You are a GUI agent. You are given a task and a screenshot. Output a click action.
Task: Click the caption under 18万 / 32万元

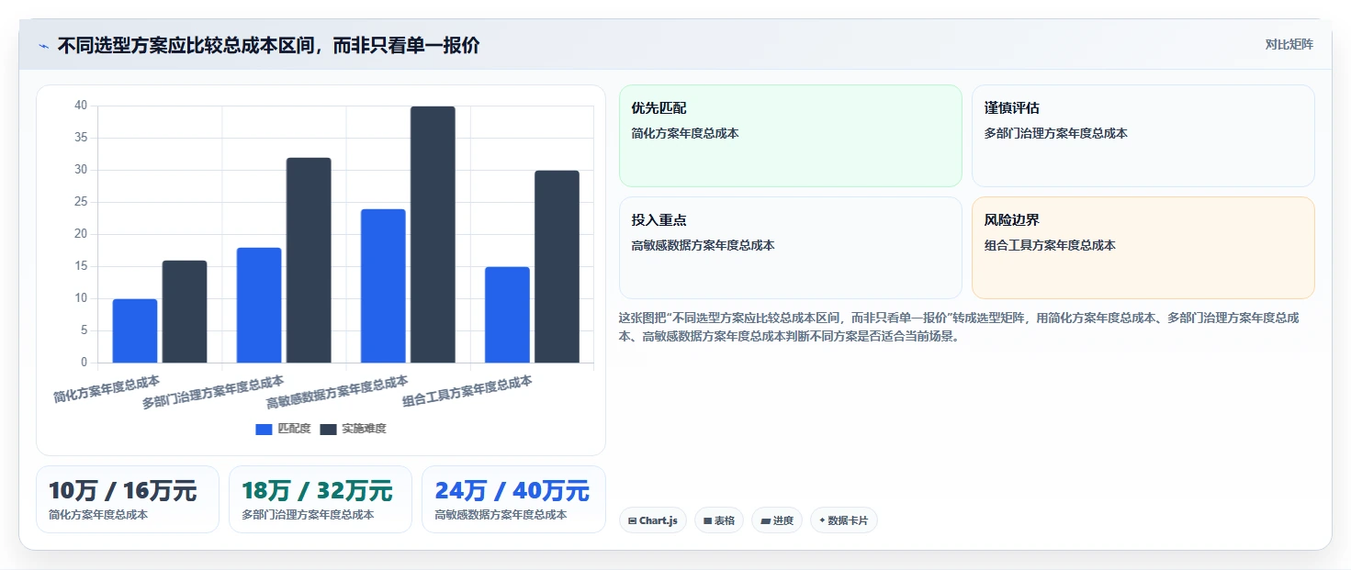(308, 515)
